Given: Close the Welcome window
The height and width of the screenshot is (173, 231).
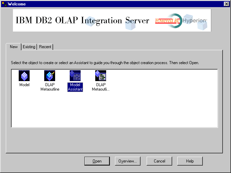Looking at the screenshot, I should click(226, 4).
